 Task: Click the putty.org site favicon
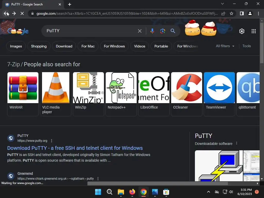point(11,138)
